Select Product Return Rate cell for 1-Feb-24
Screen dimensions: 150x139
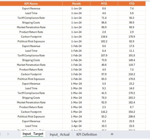(x=31, y=69)
